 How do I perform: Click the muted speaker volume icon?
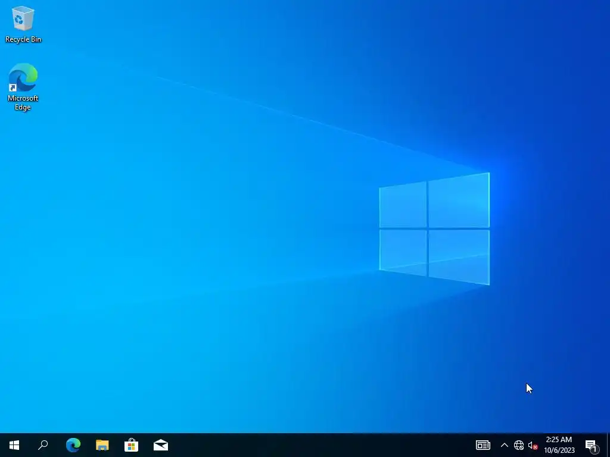coord(533,445)
